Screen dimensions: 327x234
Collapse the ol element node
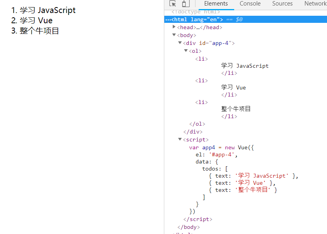point(186,51)
